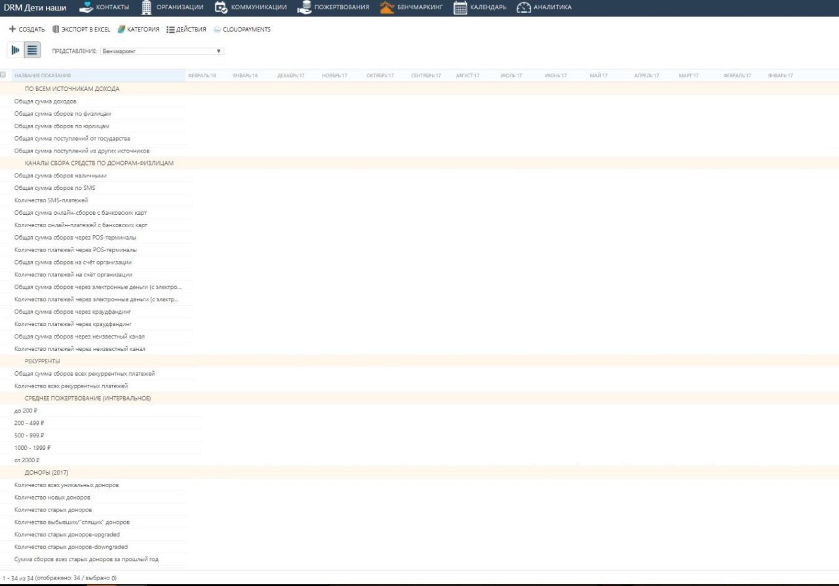Click the Февраль'18 column header
Viewport: 839px width, 586px height.
coord(202,76)
